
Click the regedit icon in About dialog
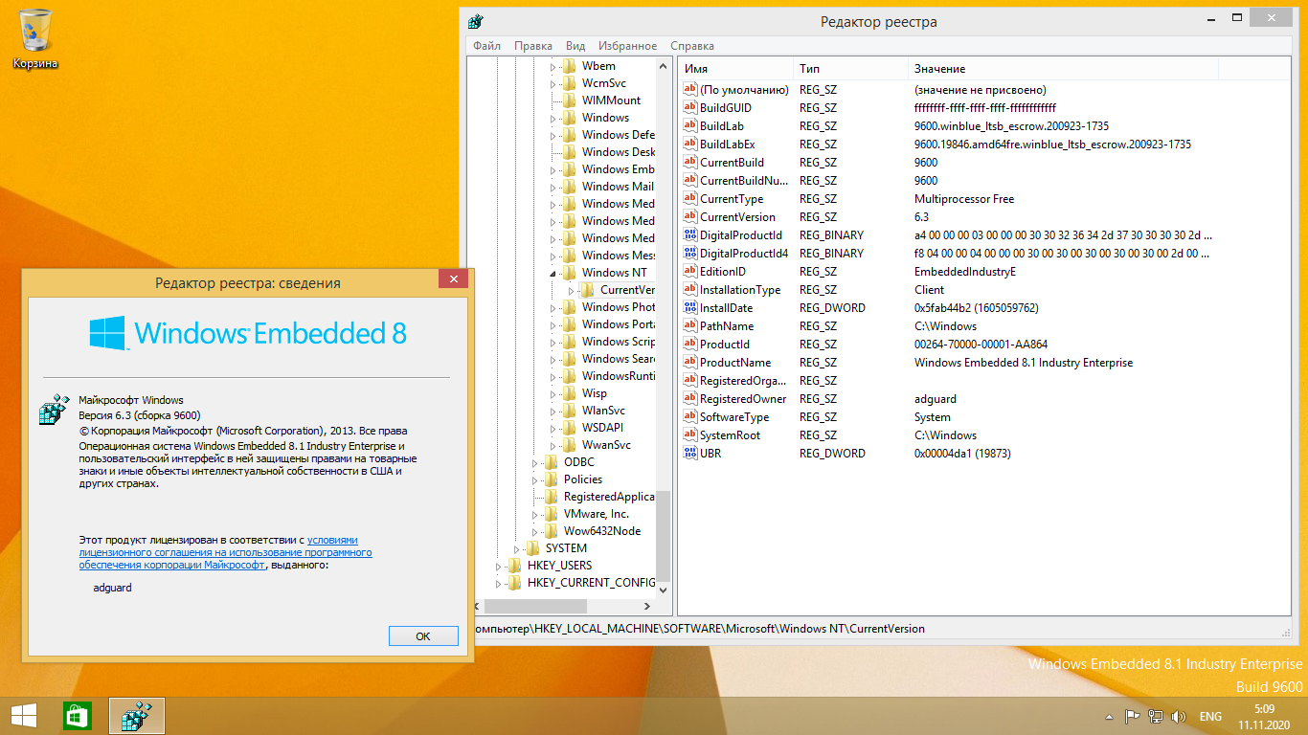point(55,408)
